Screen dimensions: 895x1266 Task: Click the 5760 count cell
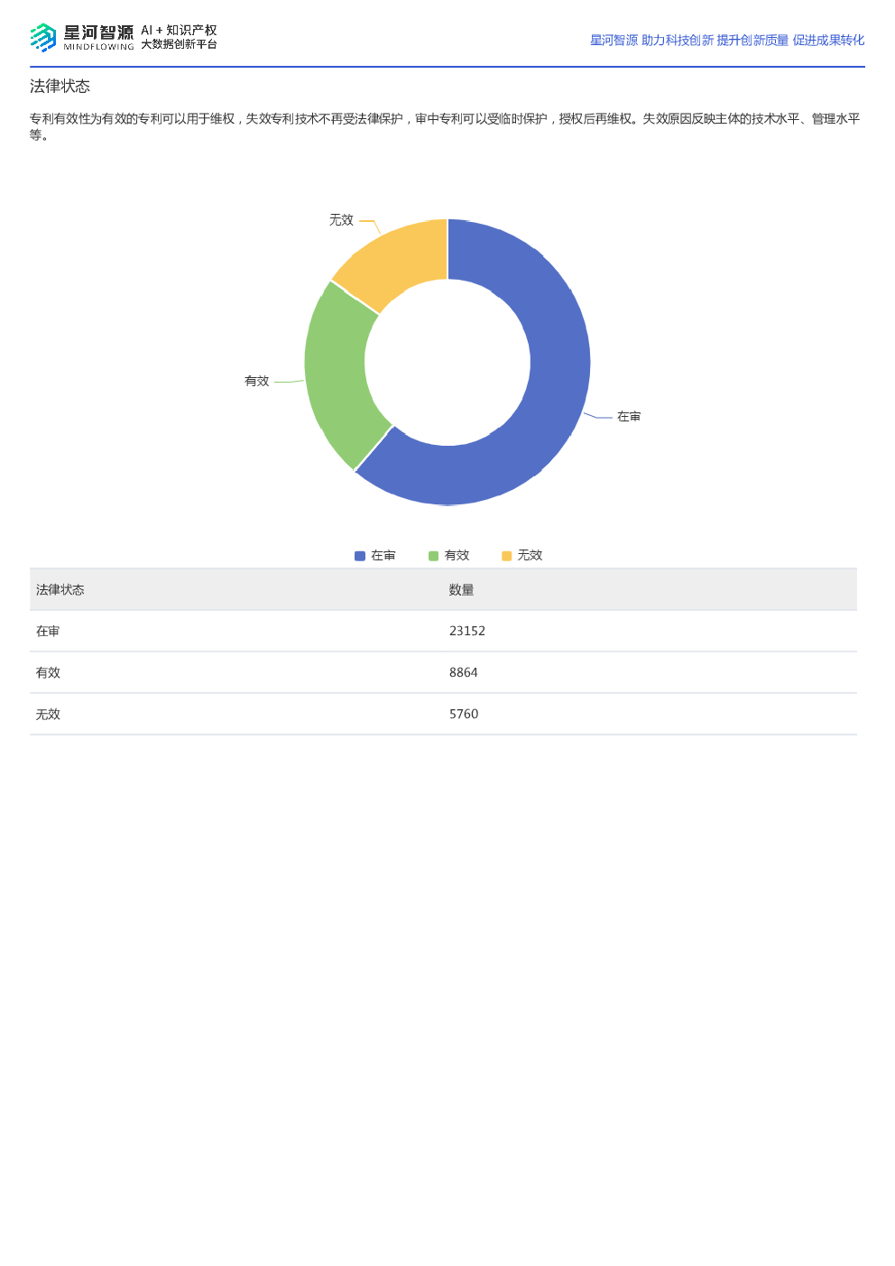[464, 715]
